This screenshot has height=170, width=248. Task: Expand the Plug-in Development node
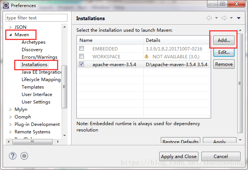pyautogui.click(x=10, y=124)
